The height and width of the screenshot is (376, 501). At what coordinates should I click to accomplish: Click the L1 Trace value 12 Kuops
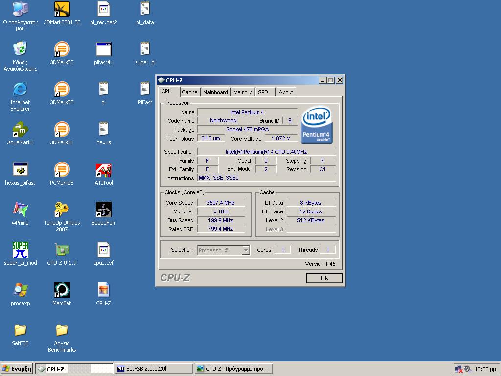pyautogui.click(x=311, y=211)
